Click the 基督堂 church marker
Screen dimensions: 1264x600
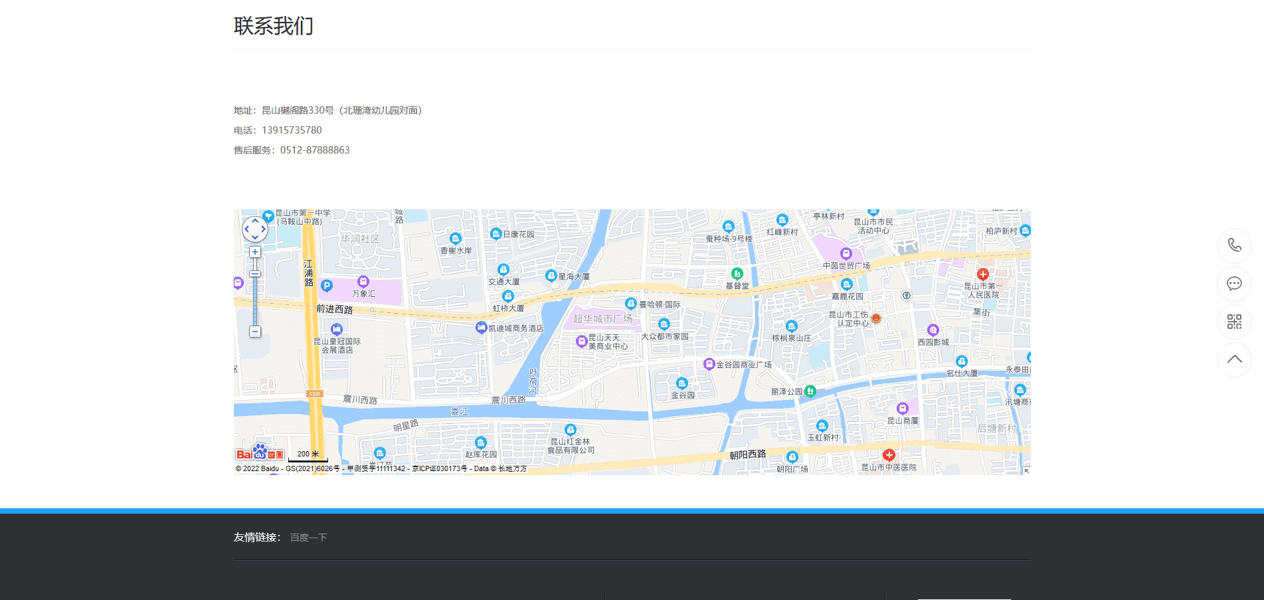click(x=737, y=274)
